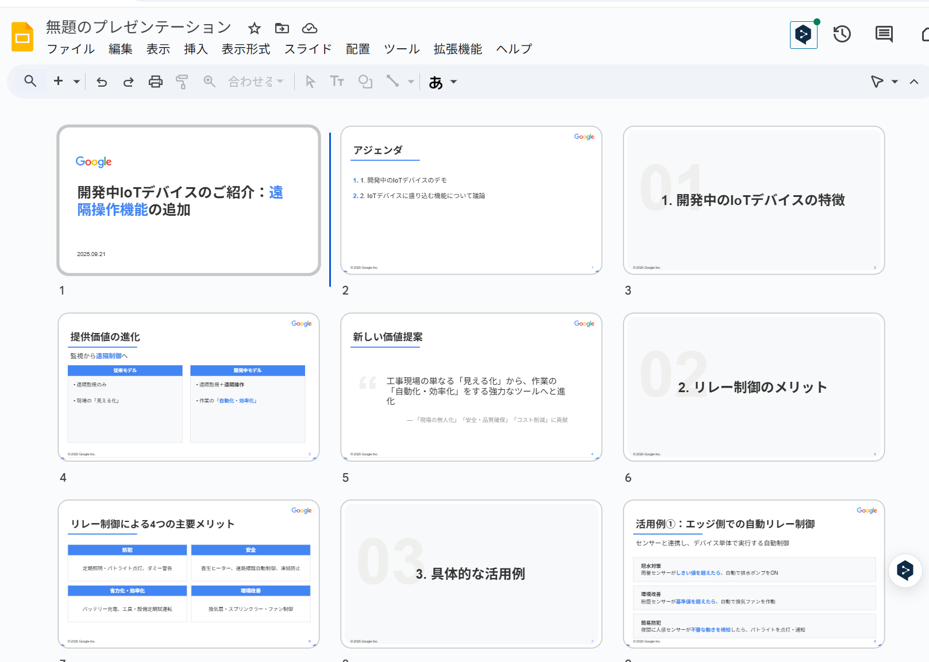Select the アジェンダ slide thumbnail
The height and width of the screenshot is (662, 929).
pos(471,200)
